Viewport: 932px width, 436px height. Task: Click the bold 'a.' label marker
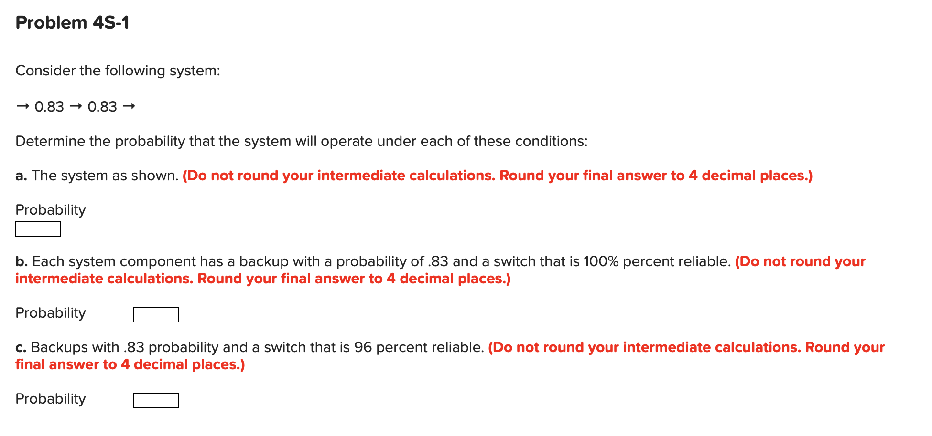[21, 175]
